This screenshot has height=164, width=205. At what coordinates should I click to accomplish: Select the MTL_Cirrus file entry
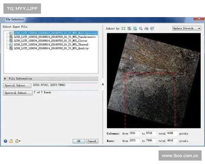pos(51,41)
